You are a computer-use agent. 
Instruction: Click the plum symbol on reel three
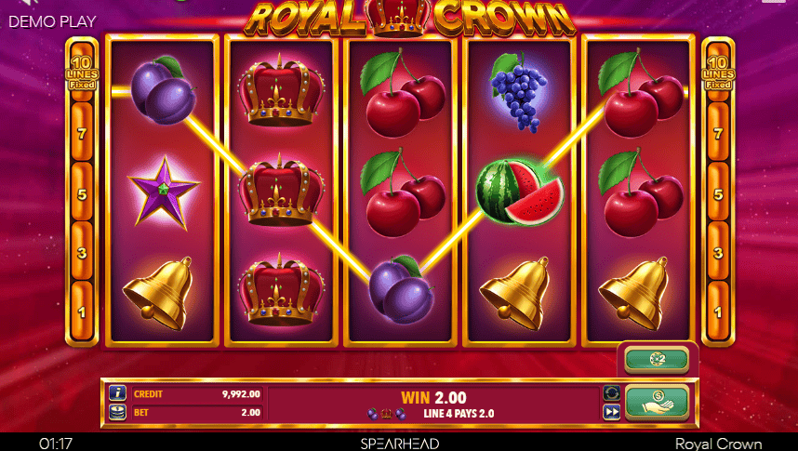(401, 289)
